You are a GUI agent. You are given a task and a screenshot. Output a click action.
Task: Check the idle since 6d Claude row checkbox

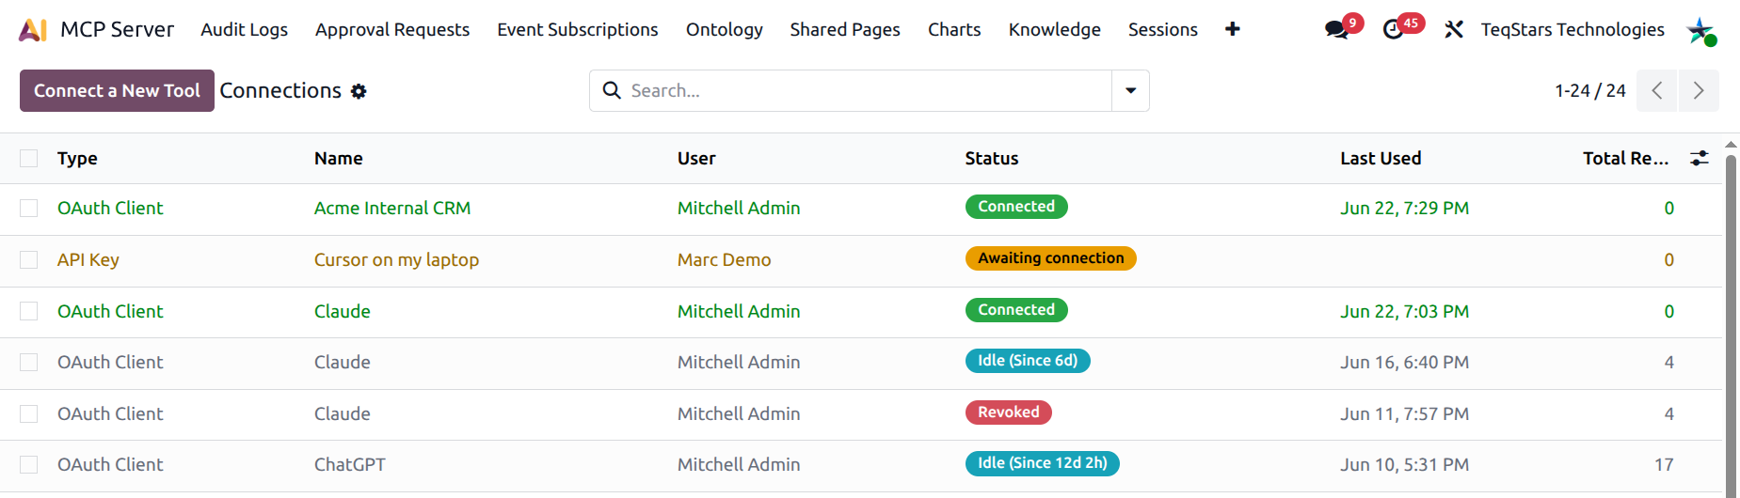click(29, 362)
